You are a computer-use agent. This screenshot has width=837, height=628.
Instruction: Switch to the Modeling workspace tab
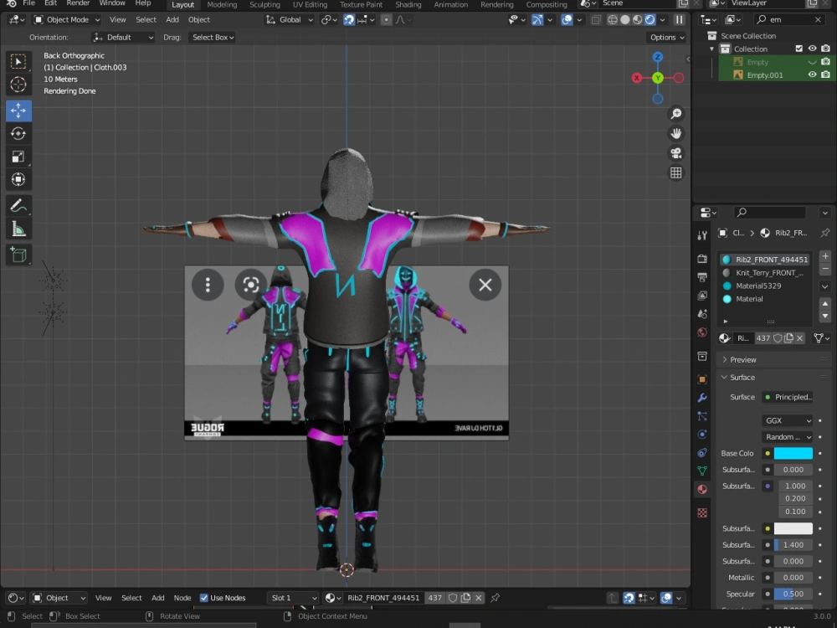[222, 4]
